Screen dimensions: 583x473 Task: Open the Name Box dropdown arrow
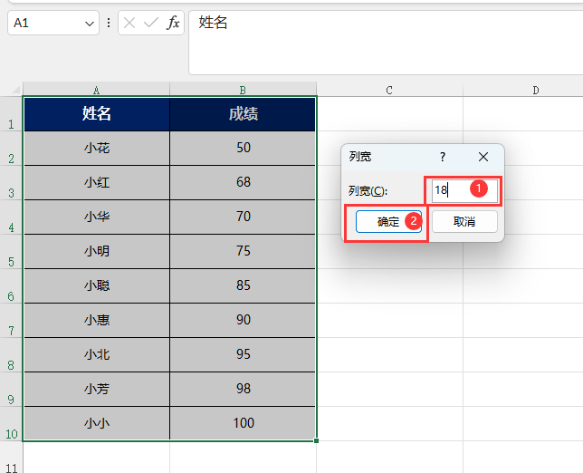point(90,24)
